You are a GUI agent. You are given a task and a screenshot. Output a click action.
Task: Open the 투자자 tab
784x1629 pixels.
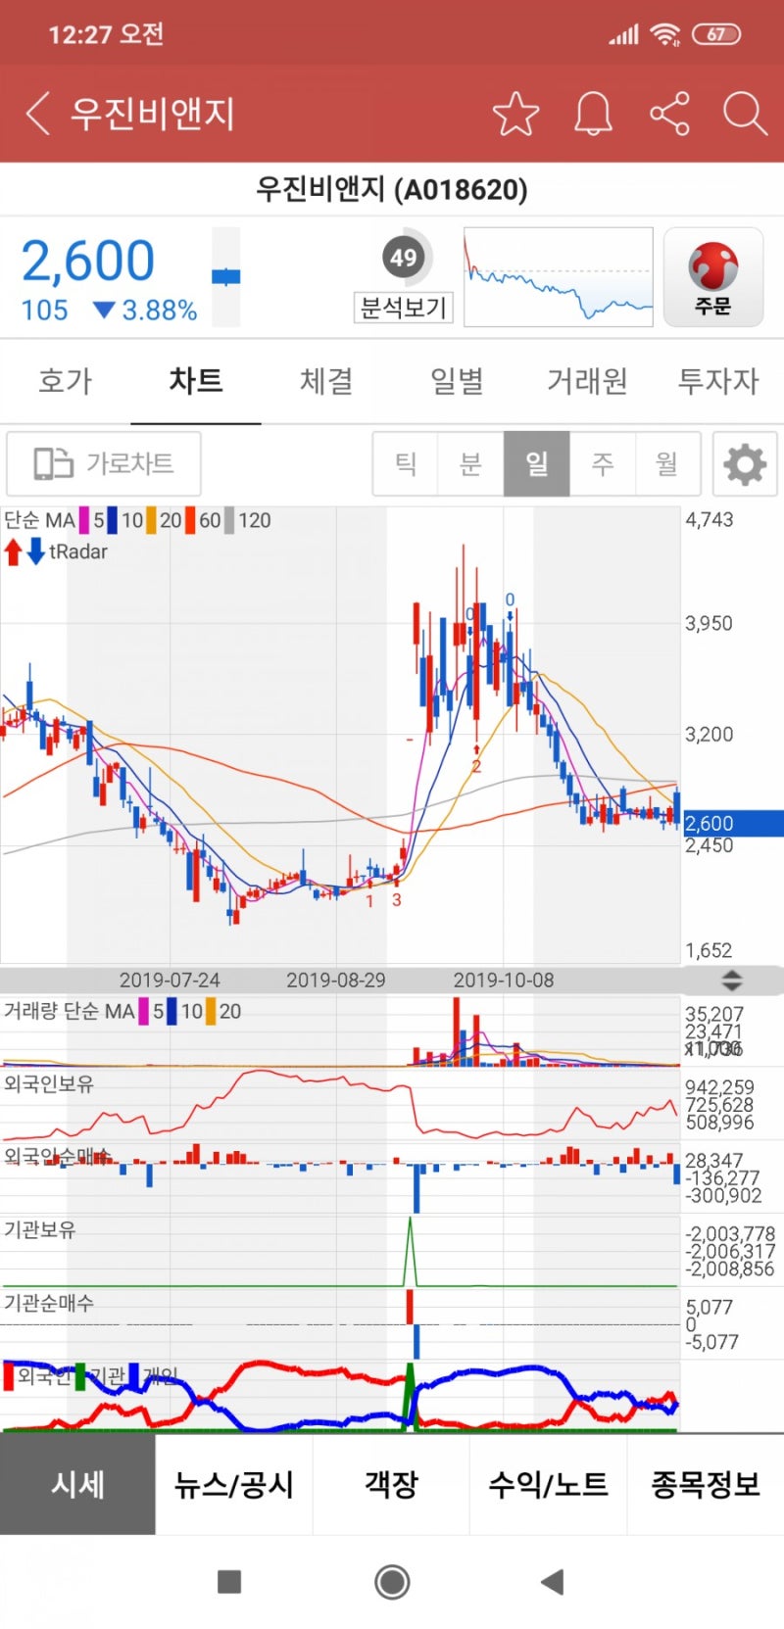pyautogui.click(x=718, y=381)
